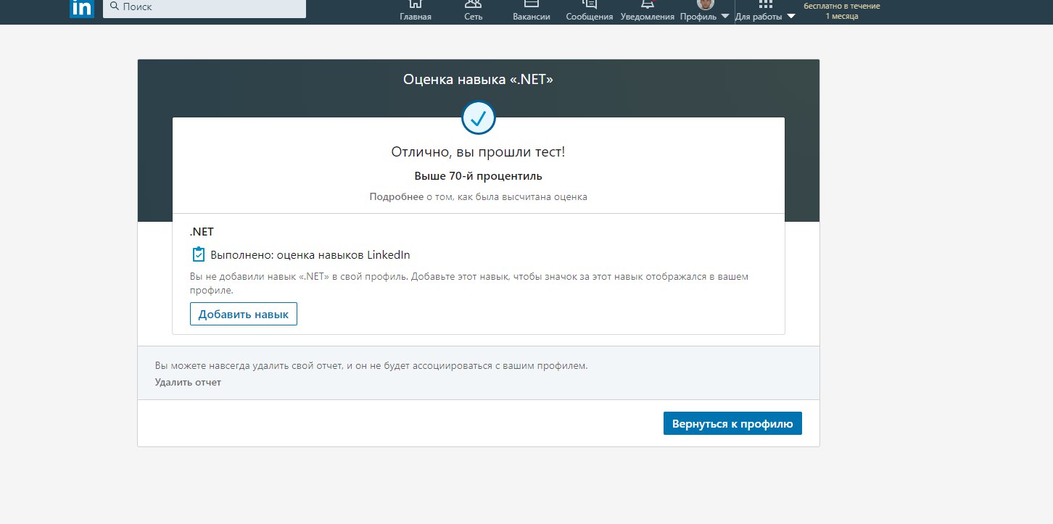Click the Главная menu label
The height and width of the screenshot is (524, 1053).
416,17
